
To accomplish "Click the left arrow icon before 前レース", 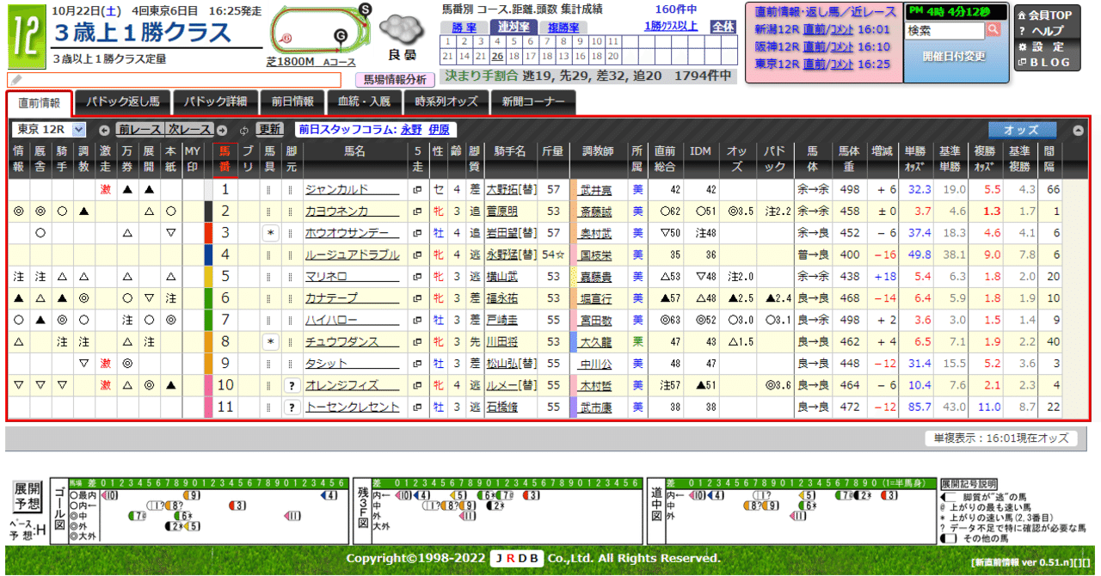I will tap(105, 129).
